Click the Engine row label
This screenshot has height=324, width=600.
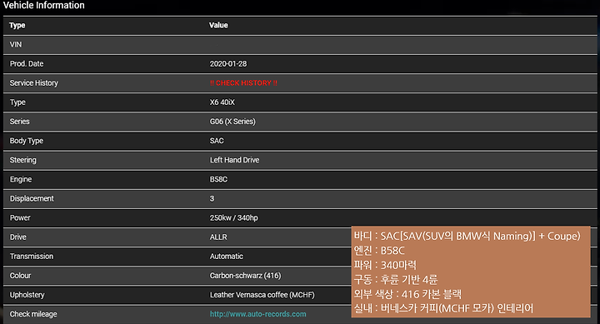pos(21,179)
